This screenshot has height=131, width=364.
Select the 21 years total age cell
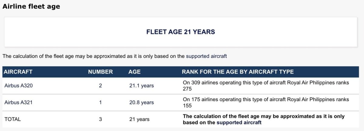click(139, 119)
